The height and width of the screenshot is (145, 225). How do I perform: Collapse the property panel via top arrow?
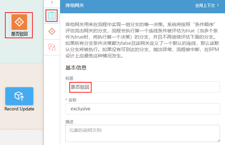click(x=52, y=2)
